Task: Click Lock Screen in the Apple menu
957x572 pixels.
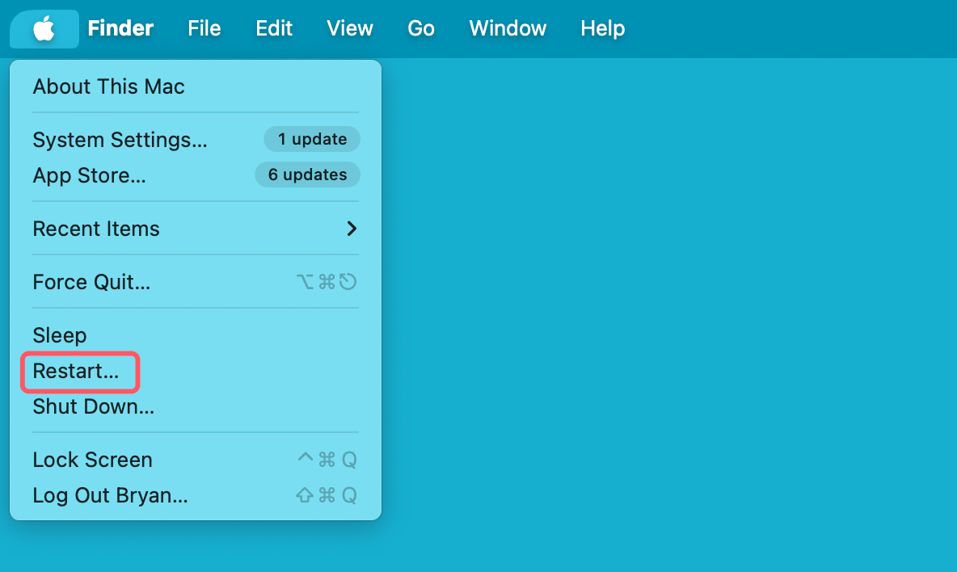Action: (92, 460)
